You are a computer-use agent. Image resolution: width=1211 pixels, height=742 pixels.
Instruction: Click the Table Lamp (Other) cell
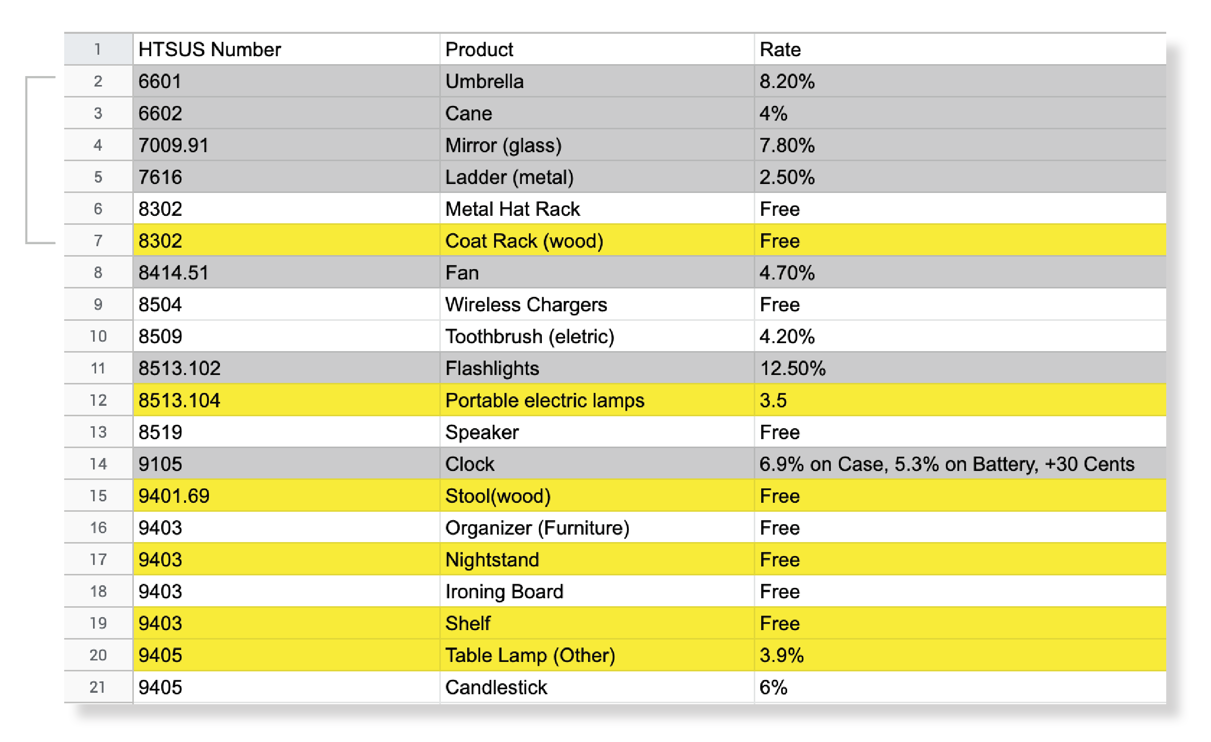tap(597, 655)
